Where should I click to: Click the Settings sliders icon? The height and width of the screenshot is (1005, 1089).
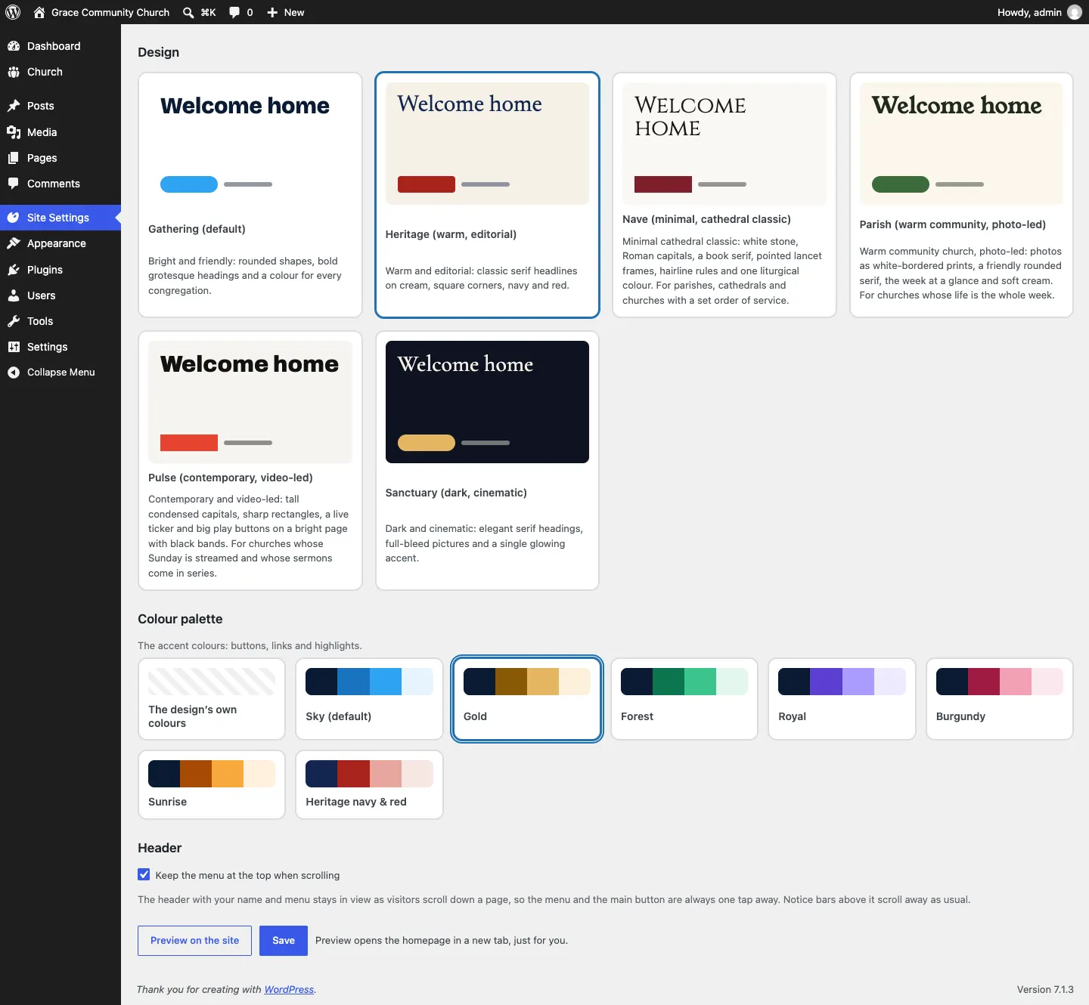(x=14, y=347)
